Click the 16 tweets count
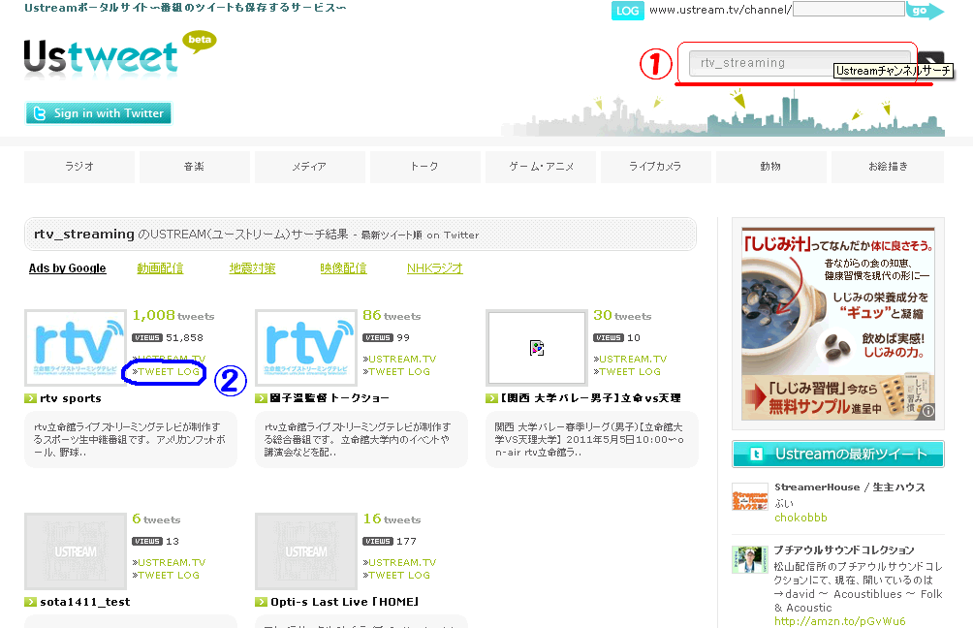This screenshot has width=973, height=628. 392,518
